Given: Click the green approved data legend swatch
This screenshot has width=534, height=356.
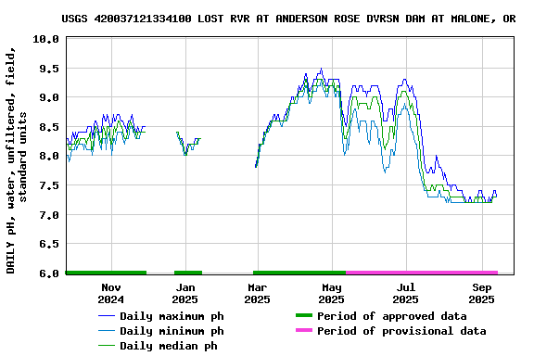Looking at the screenshot, I should pyautogui.click(x=304, y=315).
